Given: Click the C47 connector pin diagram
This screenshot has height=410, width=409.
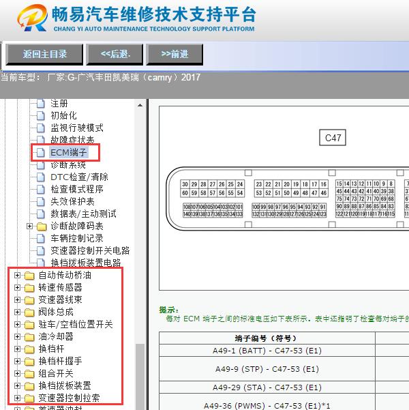Looking at the screenshot, I should 288,199.
